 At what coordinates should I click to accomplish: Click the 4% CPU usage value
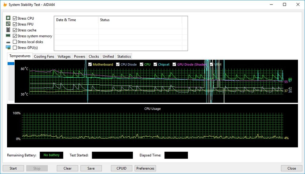tap(286, 138)
